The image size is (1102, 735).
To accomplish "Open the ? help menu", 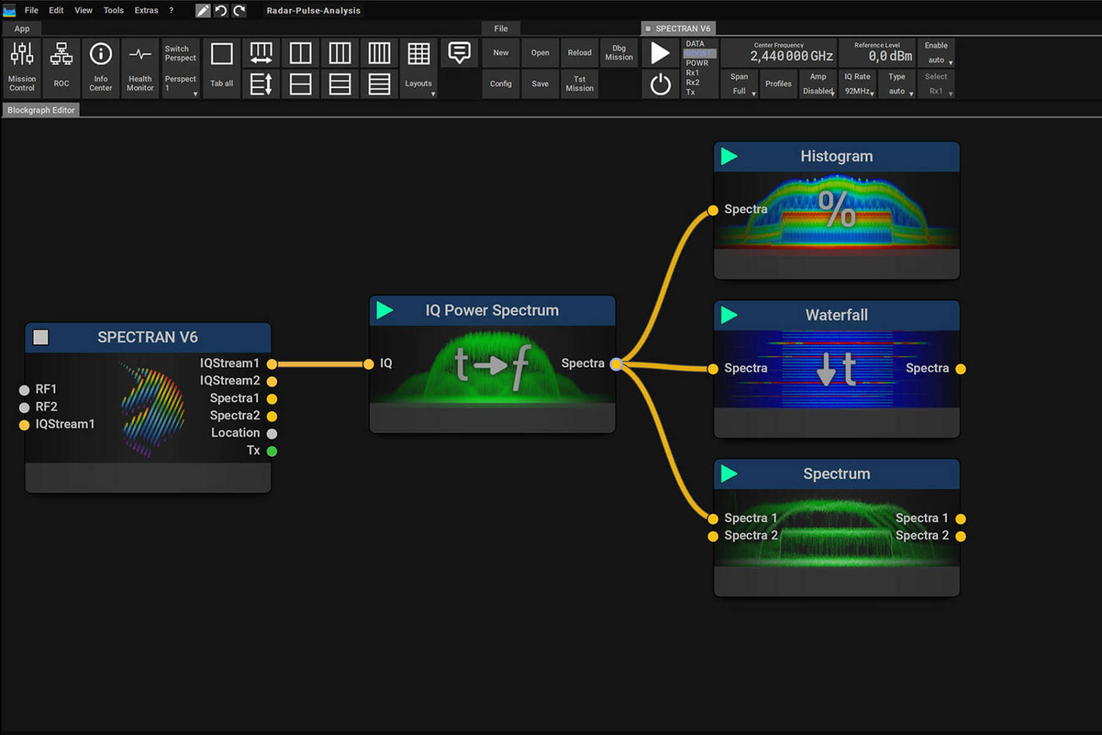I will tap(171, 10).
